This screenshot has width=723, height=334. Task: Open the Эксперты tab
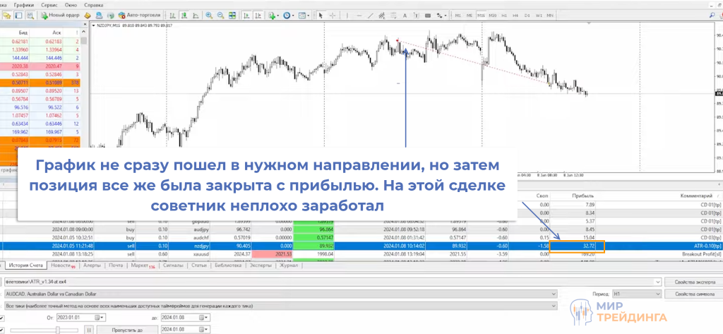point(260,266)
